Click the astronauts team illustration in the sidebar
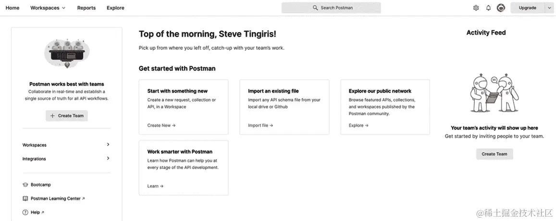 pyautogui.click(x=67, y=53)
